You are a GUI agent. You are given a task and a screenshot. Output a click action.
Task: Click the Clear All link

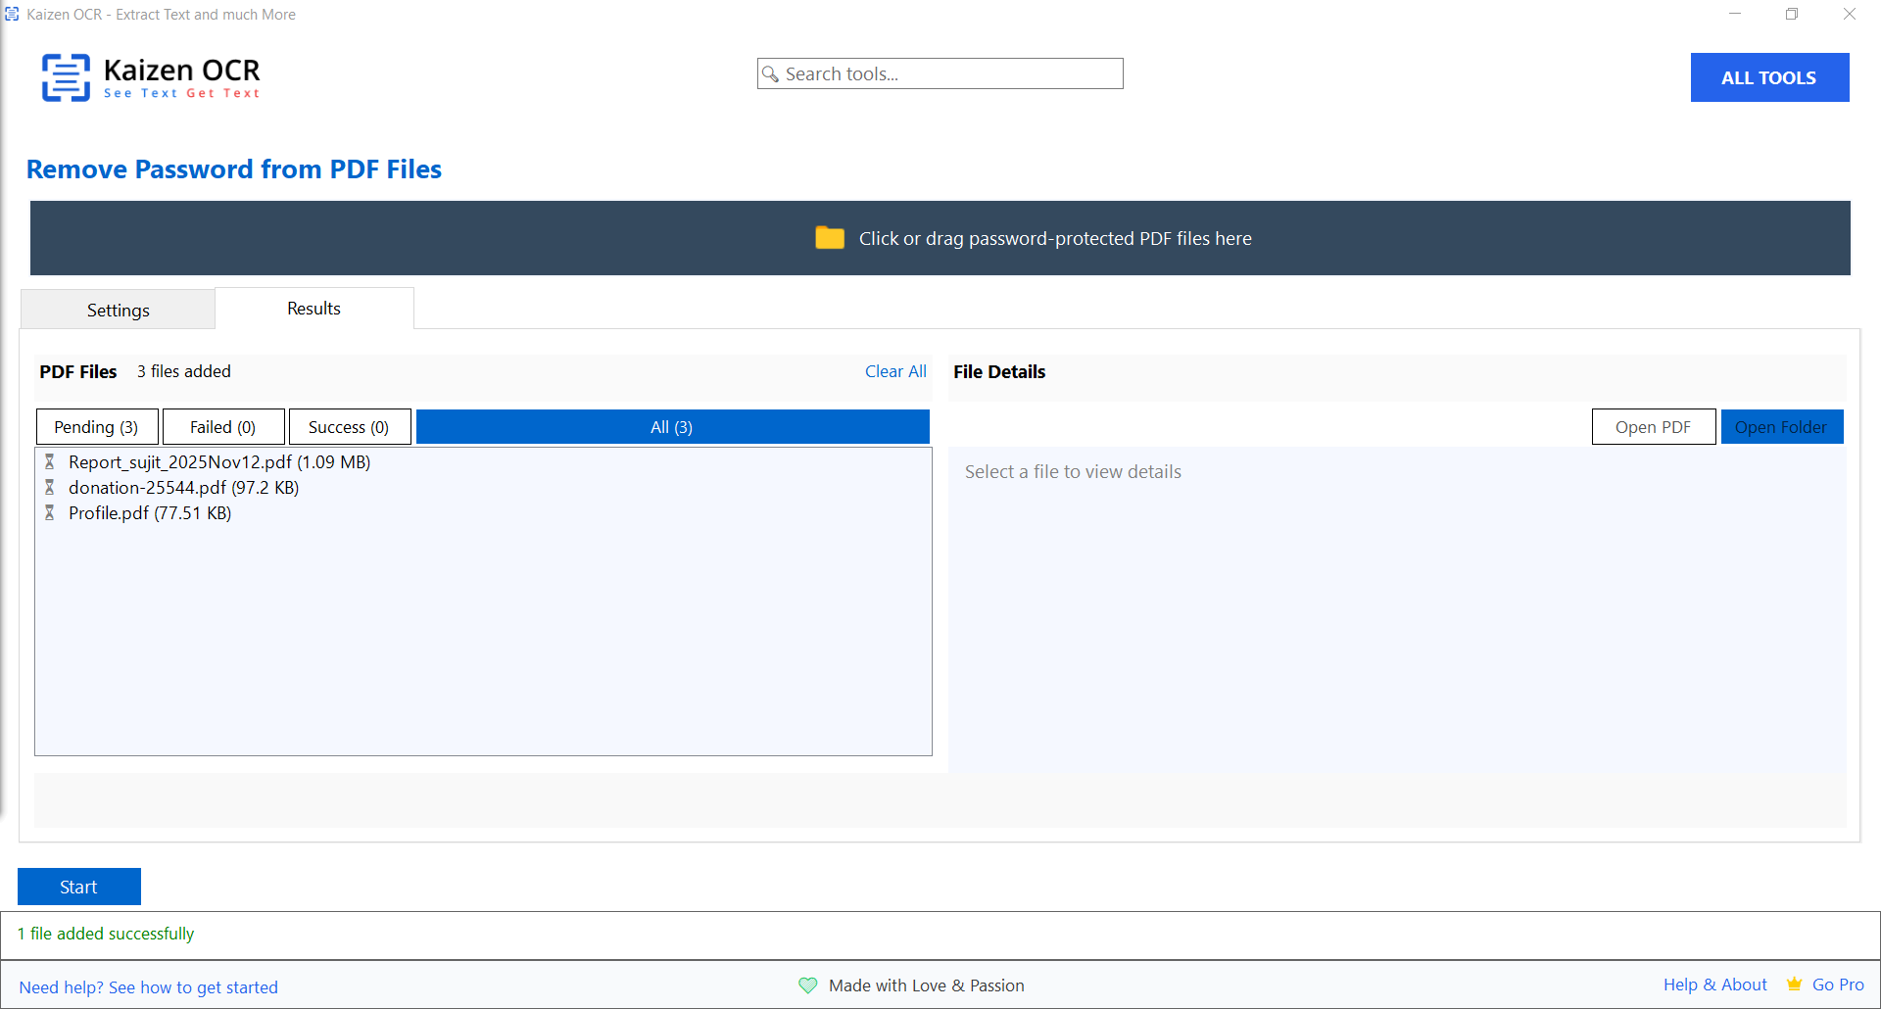pyautogui.click(x=894, y=371)
